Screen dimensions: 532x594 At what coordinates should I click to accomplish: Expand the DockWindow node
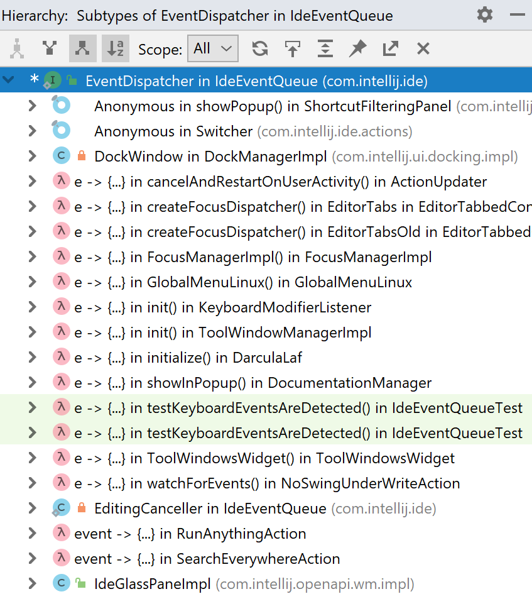[33, 156]
